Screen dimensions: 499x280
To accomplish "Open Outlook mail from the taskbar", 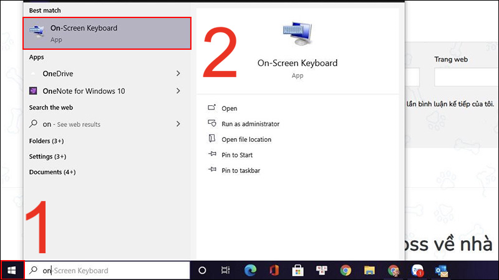I will [x=442, y=270].
